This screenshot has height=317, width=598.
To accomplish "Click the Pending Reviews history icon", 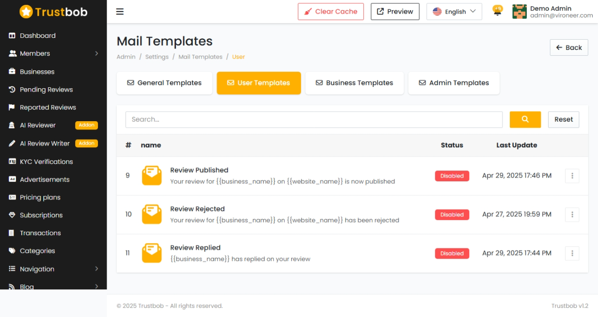I will coord(12,90).
